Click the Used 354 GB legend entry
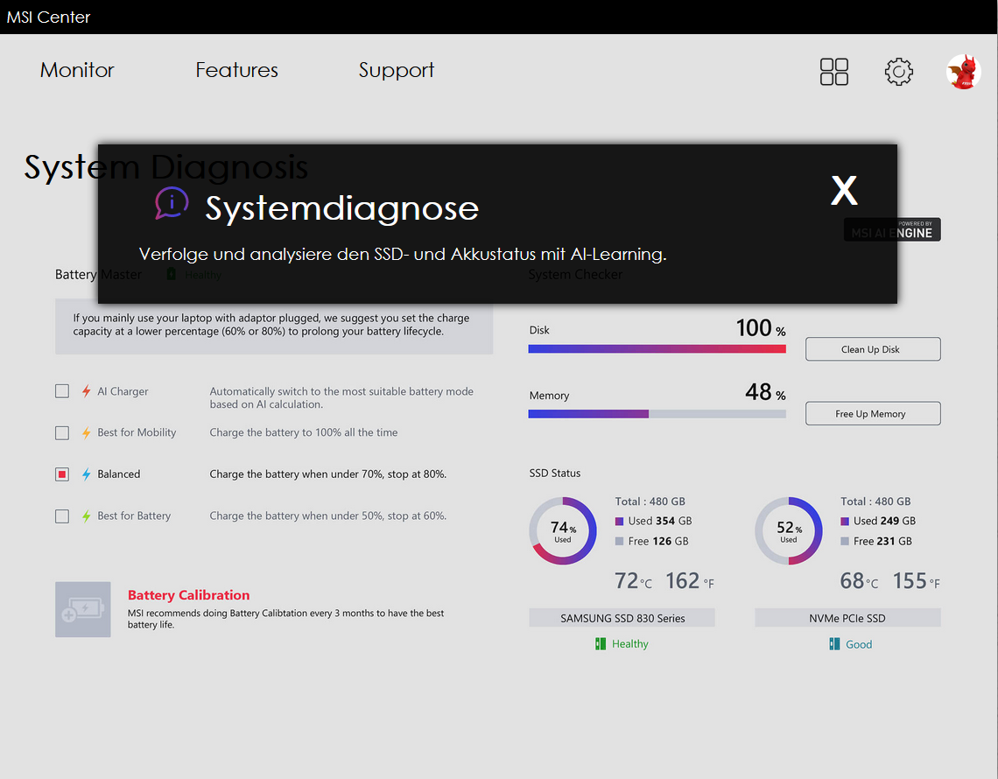 pos(653,521)
